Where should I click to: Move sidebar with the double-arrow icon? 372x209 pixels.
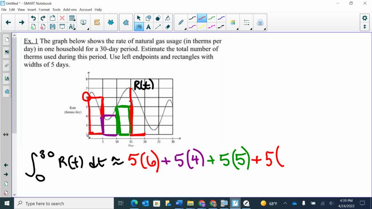coord(6,135)
